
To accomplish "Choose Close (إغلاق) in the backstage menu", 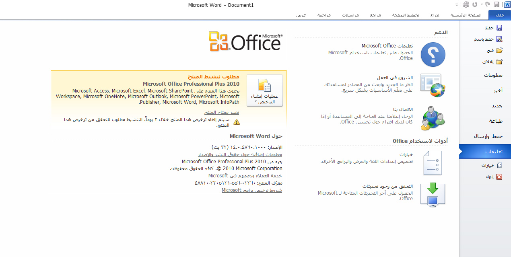I will point(493,62).
